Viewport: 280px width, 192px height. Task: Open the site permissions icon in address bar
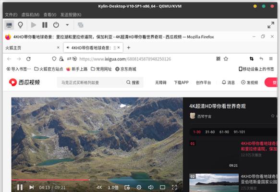69,59
